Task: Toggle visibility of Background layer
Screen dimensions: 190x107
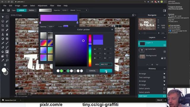Action: pyautogui.click(x=165, y=58)
